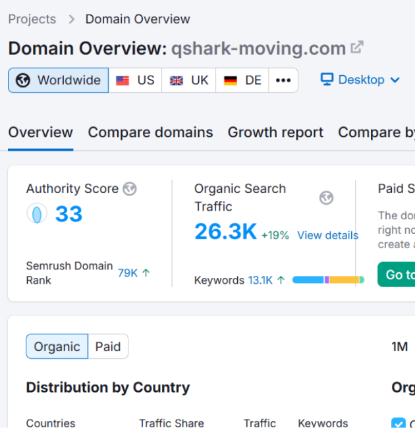415x428 pixels.
Task: Switch database to DE
Action: click(242, 80)
